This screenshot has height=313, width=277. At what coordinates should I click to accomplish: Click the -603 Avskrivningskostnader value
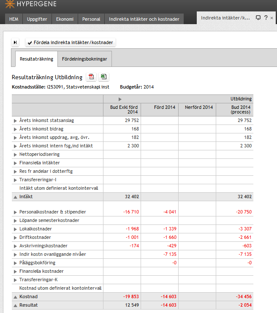pyautogui.click(x=247, y=246)
